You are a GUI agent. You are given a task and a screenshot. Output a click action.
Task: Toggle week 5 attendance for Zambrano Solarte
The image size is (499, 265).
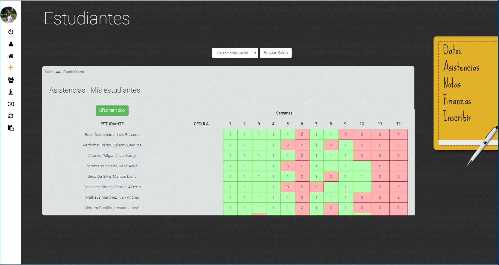[x=288, y=166]
